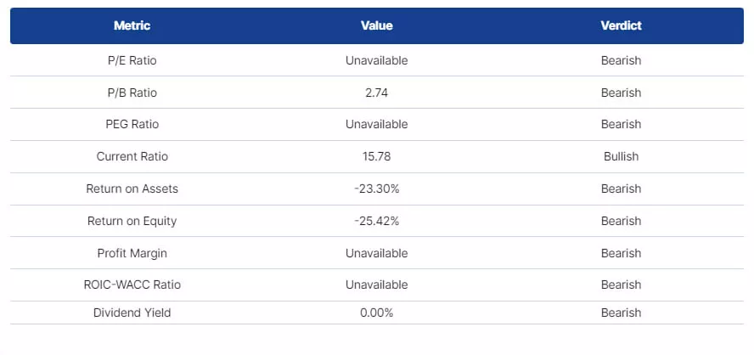
Task: Click the Bullish verdict
Action: click(621, 156)
